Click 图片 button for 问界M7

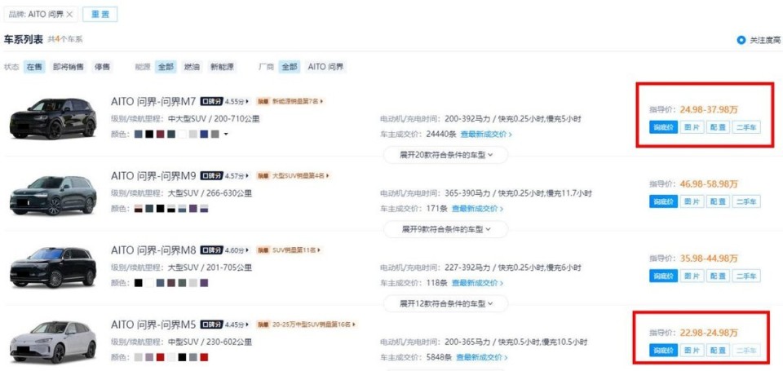coord(692,127)
